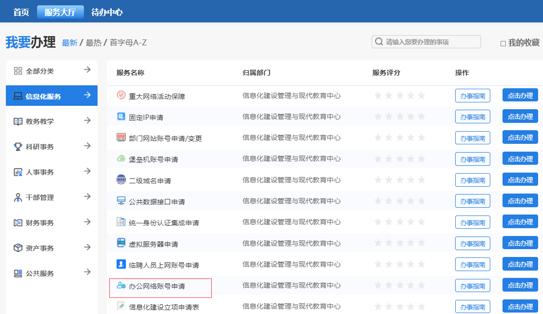Click the search magnifier icon
Viewport: 543px width, 314px height.
(x=379, y=42)
